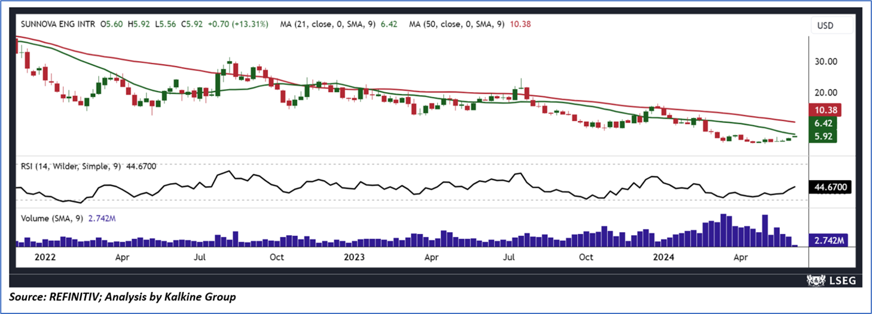Click the green 6.42 price tag
The height and width of the screenshot is (314, 872).
pyautogui.click(x=824, y=123)
